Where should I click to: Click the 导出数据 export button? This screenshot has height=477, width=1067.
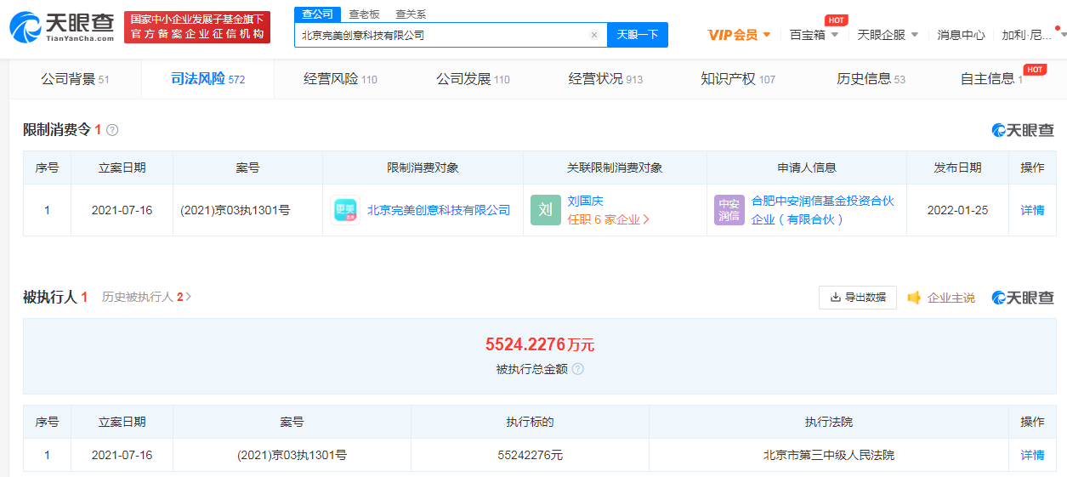857,298
